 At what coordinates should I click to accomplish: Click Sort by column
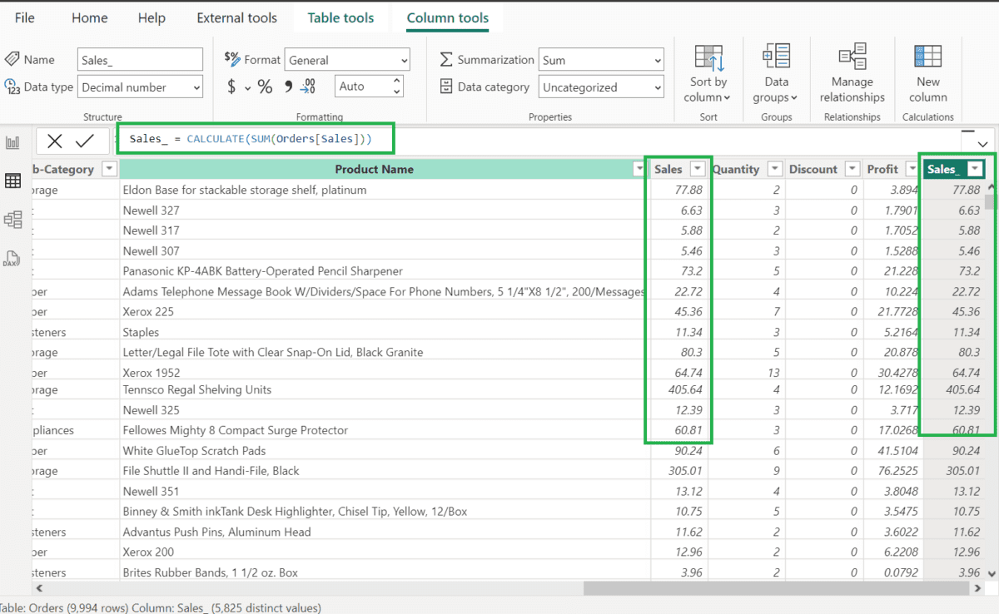coord(707,73)
